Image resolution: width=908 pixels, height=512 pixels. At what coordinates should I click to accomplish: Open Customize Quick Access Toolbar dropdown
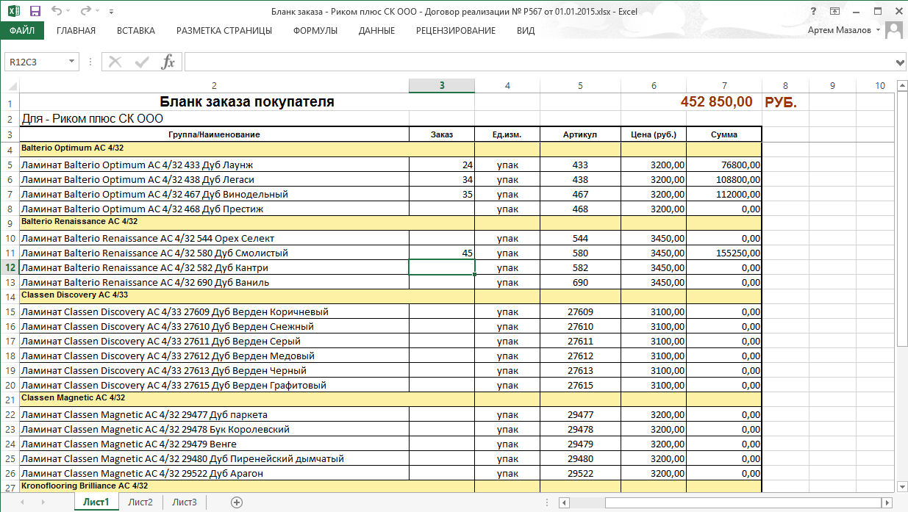point(111,12)
